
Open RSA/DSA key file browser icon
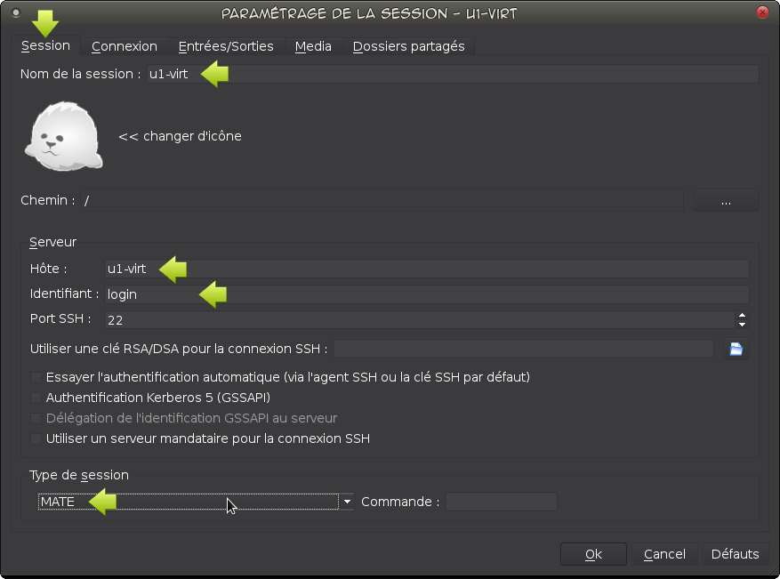click(736, 349)
